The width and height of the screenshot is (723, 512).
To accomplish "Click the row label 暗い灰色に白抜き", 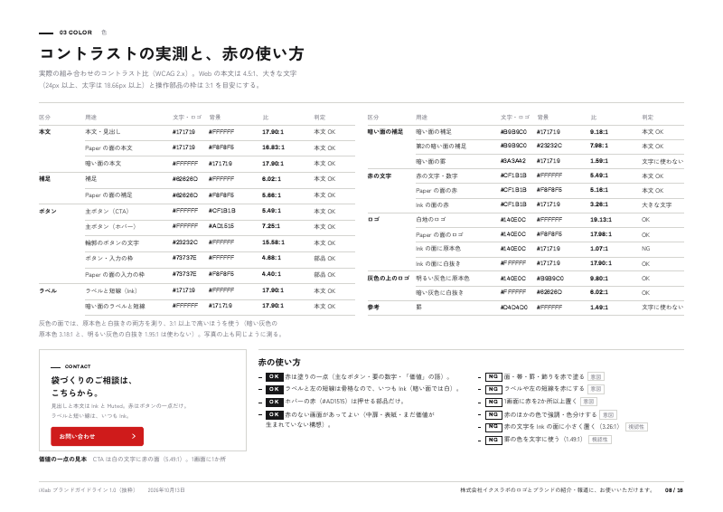I will tap(440, 293).
